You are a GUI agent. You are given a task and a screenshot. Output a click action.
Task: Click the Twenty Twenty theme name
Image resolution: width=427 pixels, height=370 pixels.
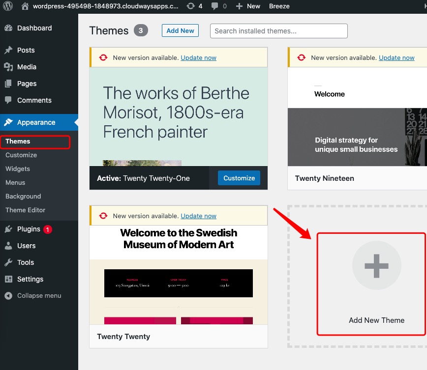pos(123,337)
